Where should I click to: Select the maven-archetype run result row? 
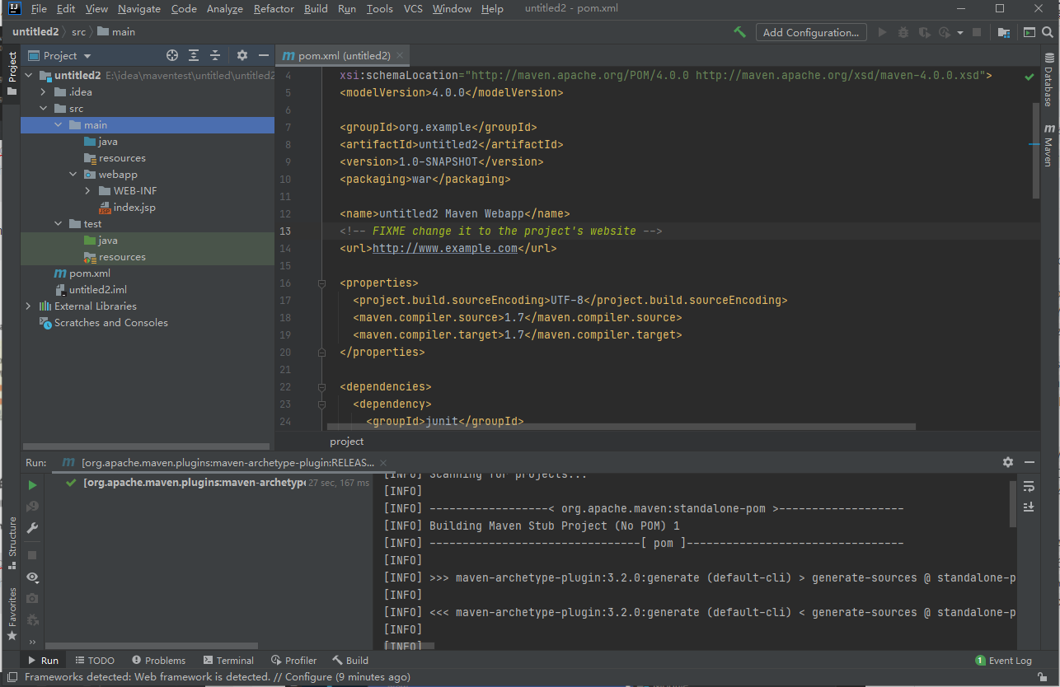click(x=209, y=483)
